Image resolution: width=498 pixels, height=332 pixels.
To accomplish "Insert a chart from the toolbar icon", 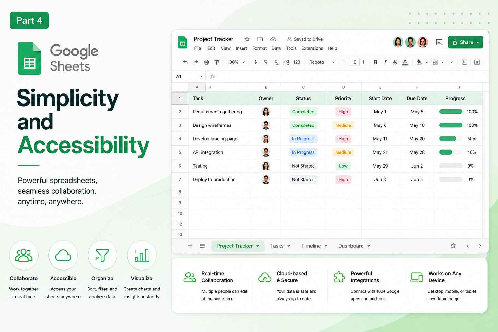I will 477,62.
